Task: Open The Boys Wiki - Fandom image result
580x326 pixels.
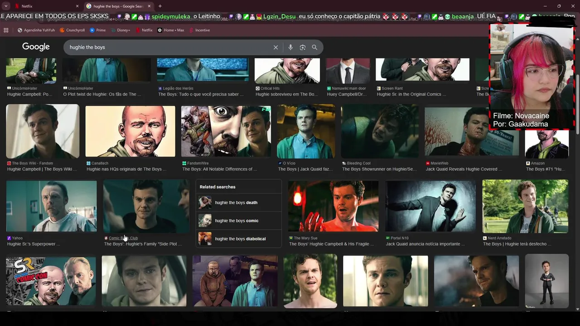Action: point(43,131)
